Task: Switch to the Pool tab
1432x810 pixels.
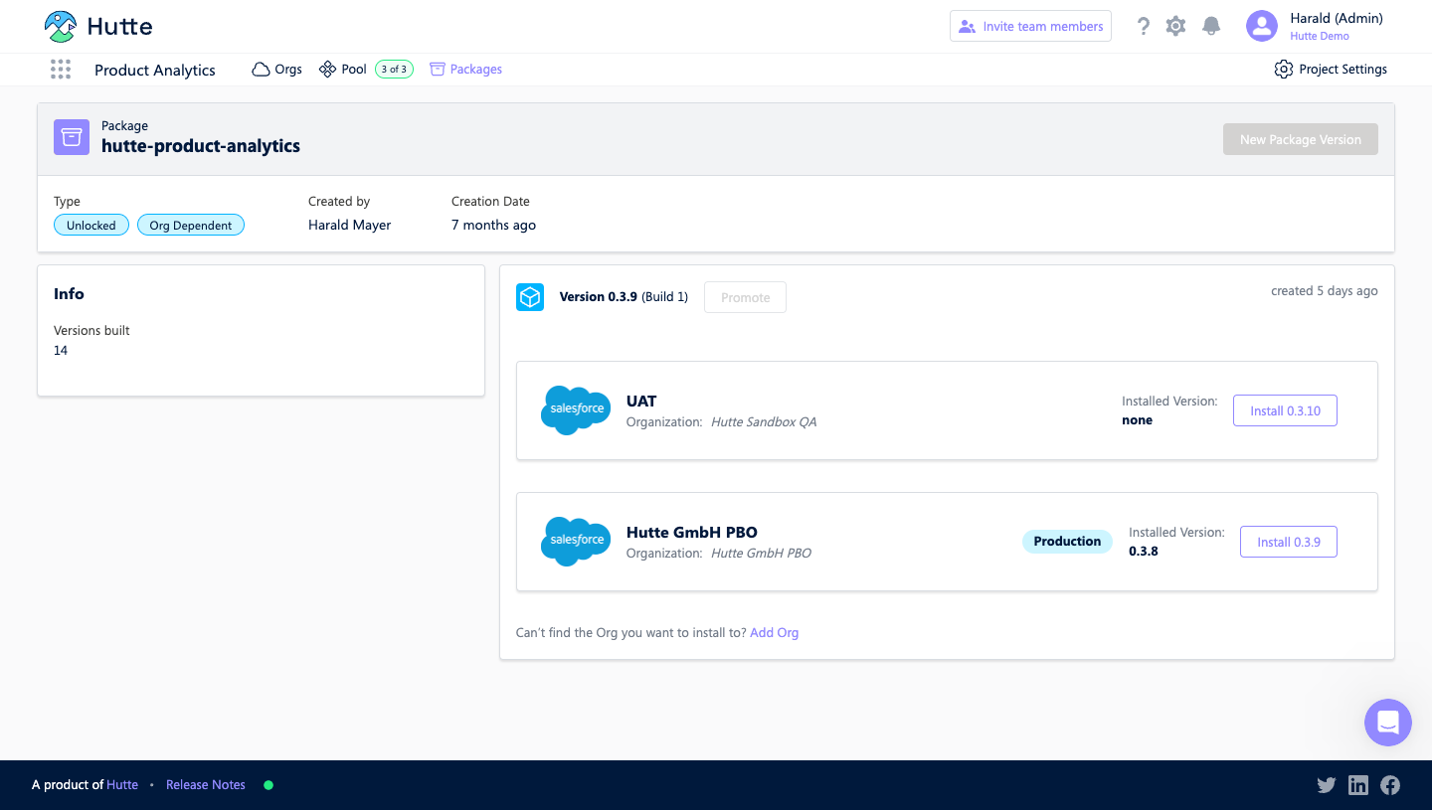Action: tap(344, 70)
